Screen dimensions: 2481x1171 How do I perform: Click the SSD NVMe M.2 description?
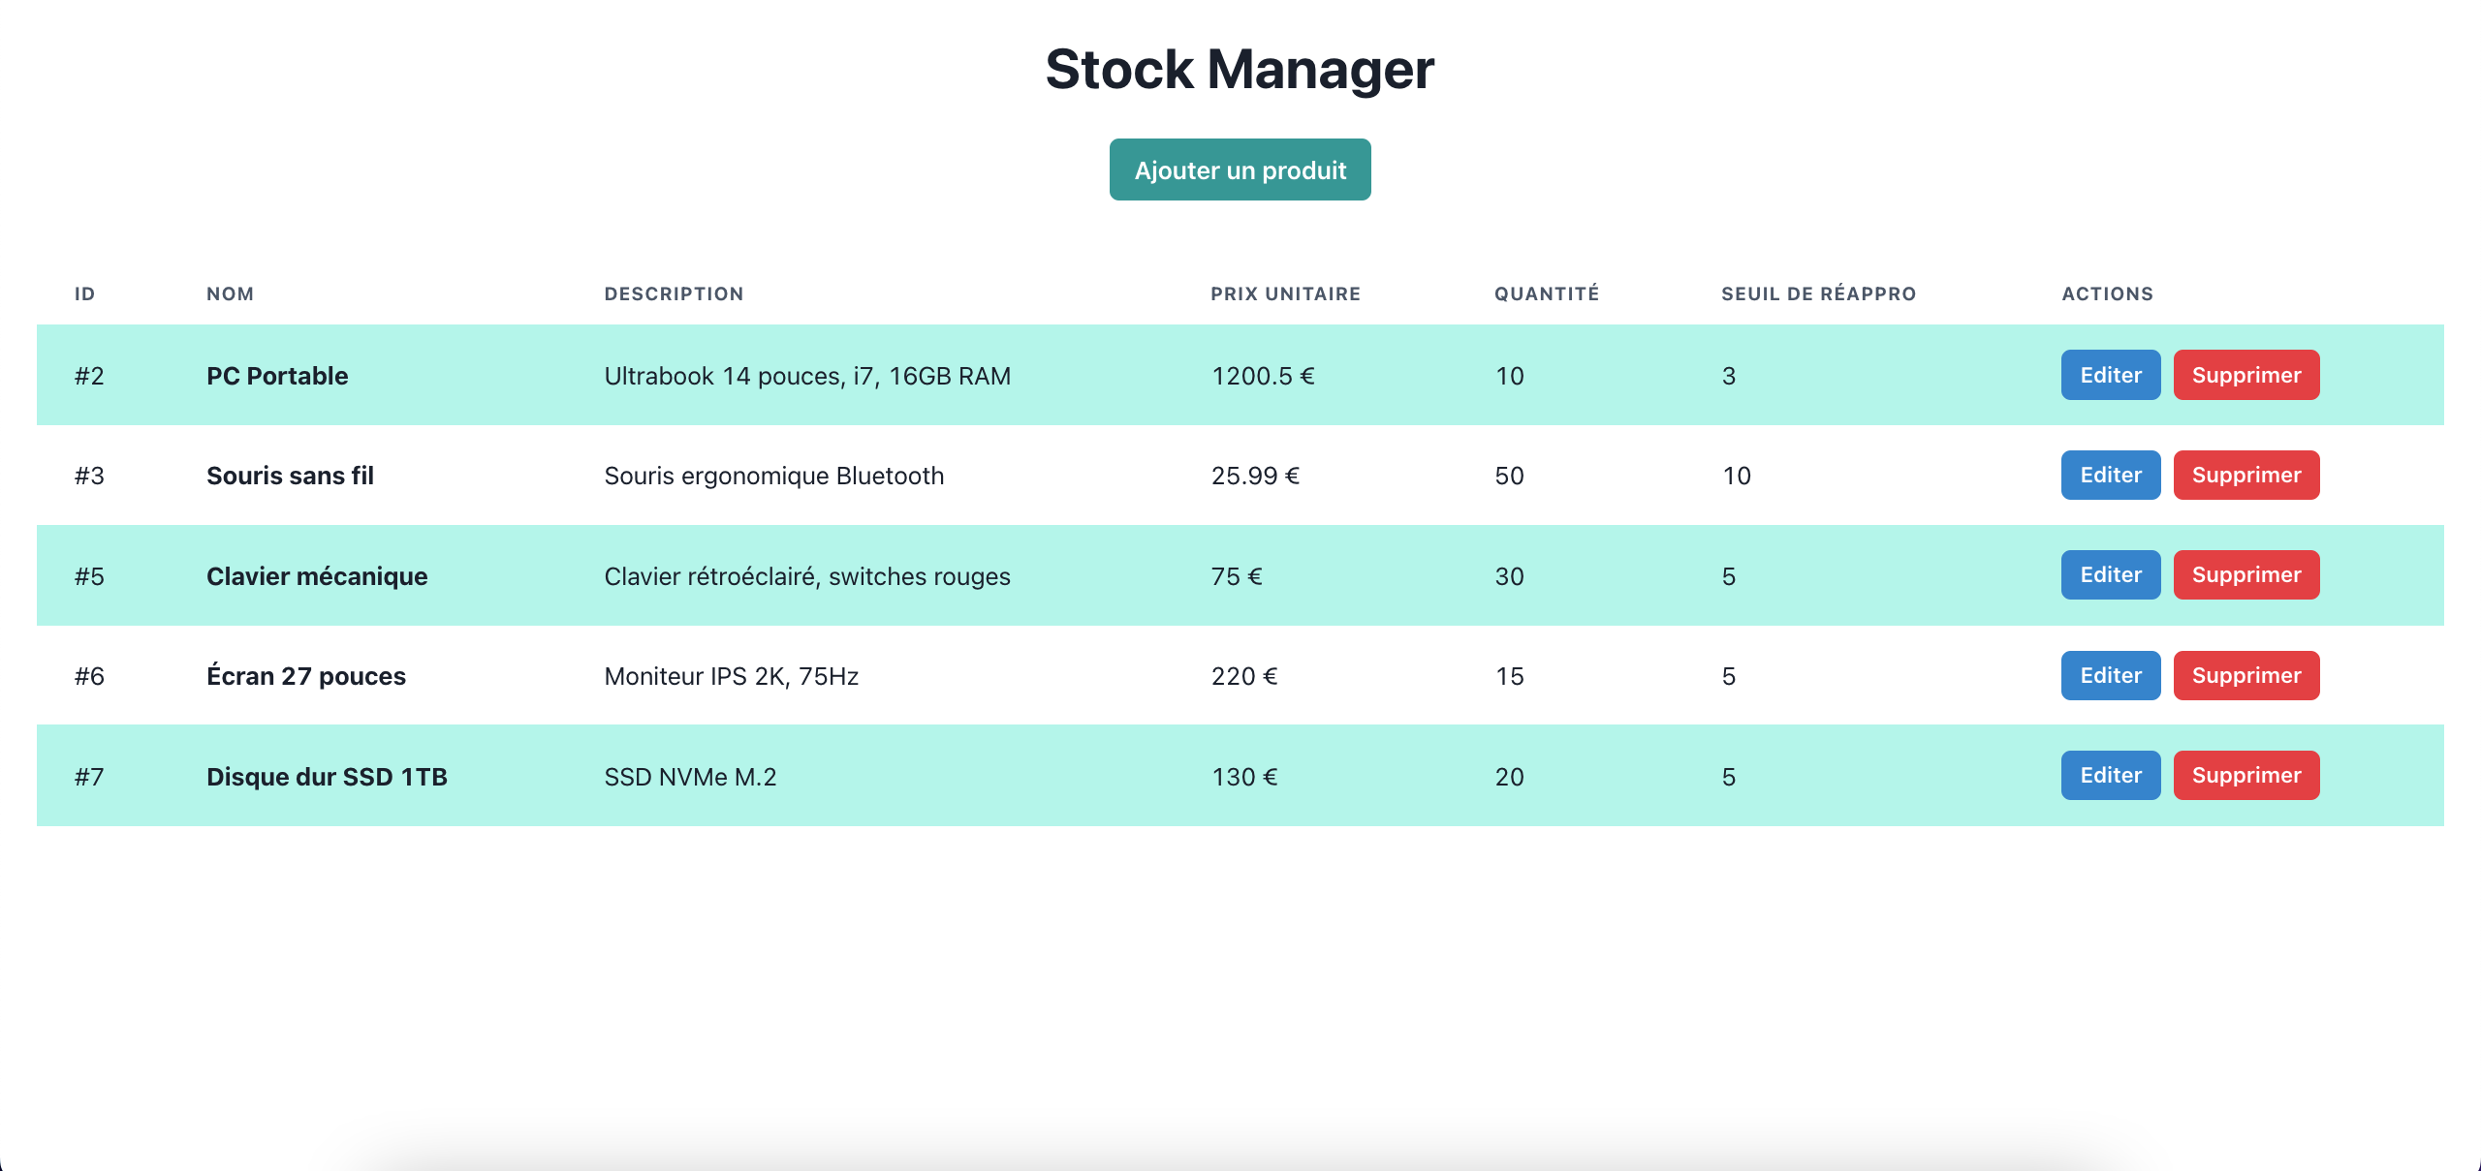[x=691, y=777]
